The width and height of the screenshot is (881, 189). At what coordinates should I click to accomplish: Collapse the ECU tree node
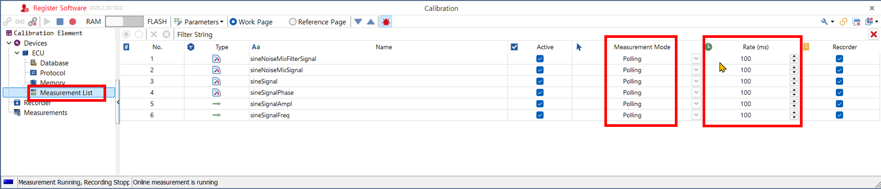[x=17, y=53]
